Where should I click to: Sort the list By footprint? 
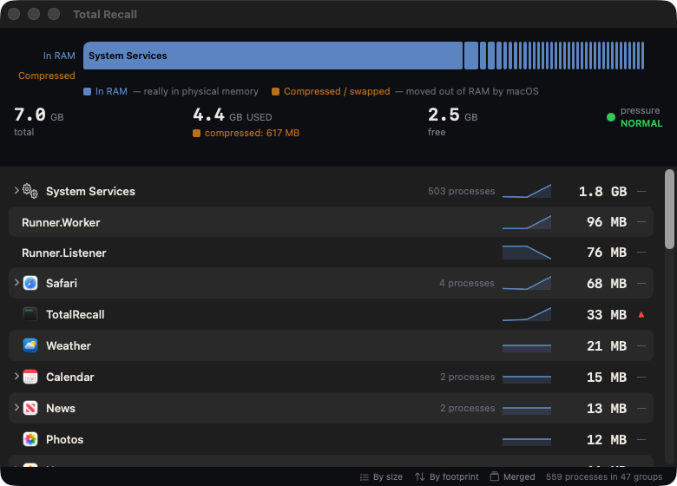tap(447, 477)
